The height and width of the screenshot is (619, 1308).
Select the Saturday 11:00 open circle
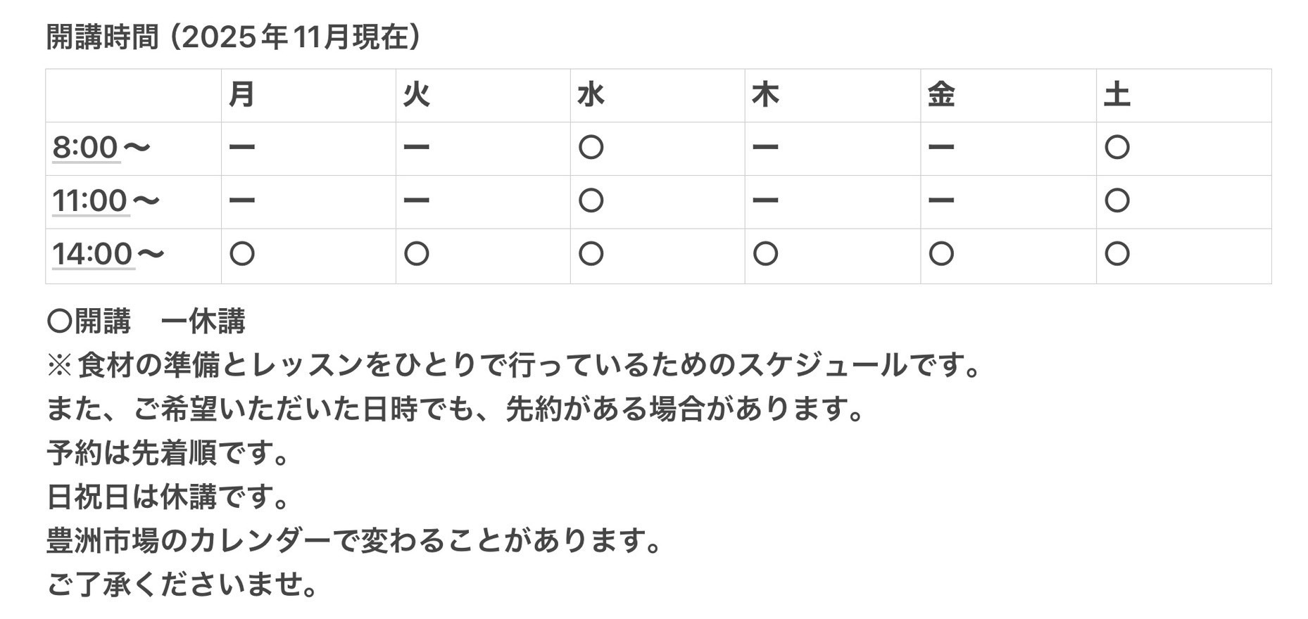tap(1117, 201)
